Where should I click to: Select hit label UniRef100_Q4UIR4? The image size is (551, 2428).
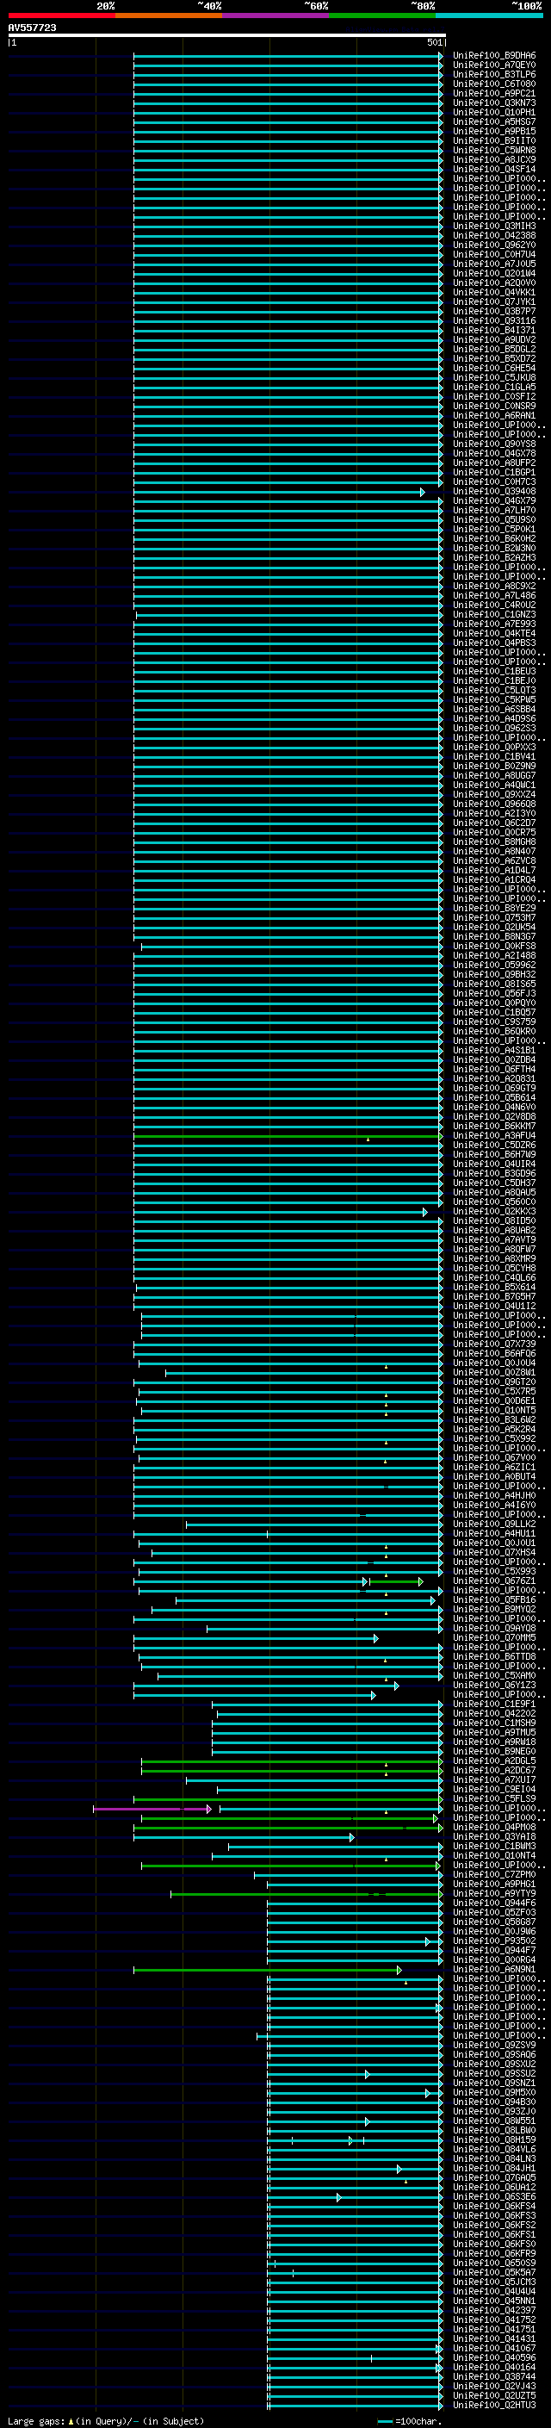click(494, 1164)
